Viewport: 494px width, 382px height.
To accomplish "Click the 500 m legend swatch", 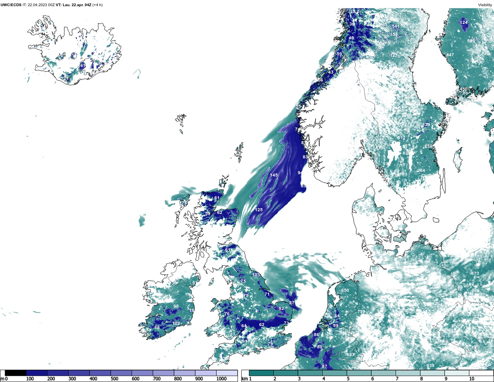I will click(121, 373).
